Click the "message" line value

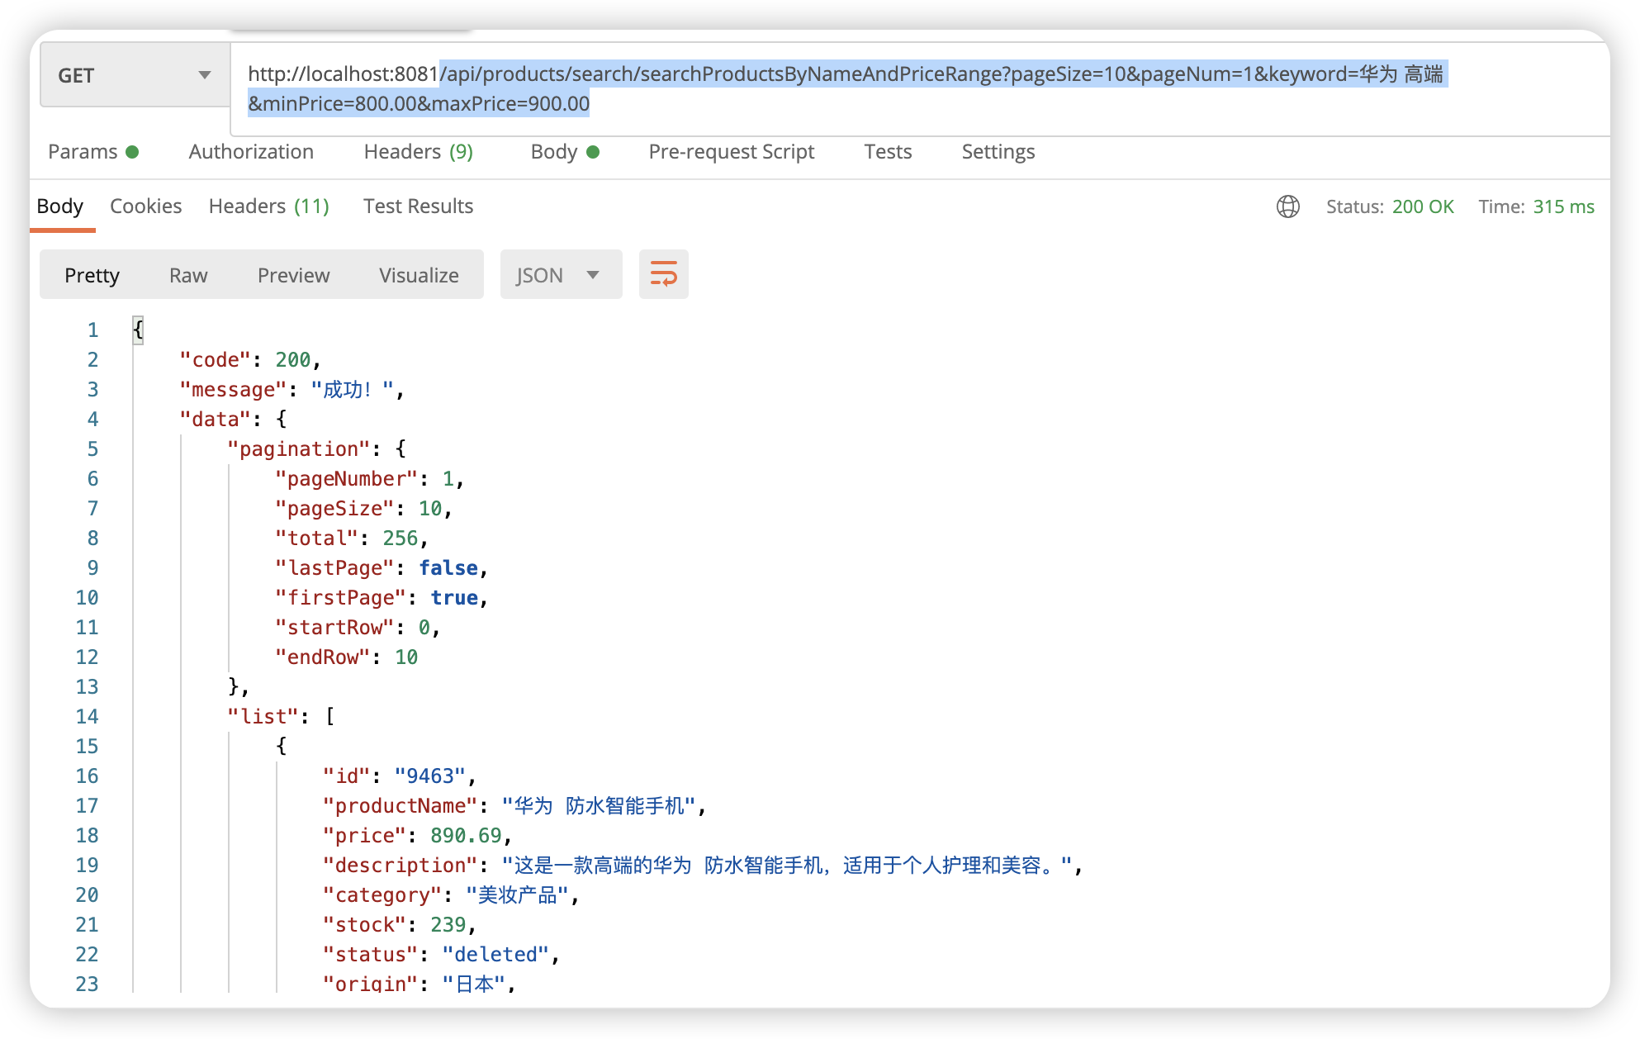353,390
